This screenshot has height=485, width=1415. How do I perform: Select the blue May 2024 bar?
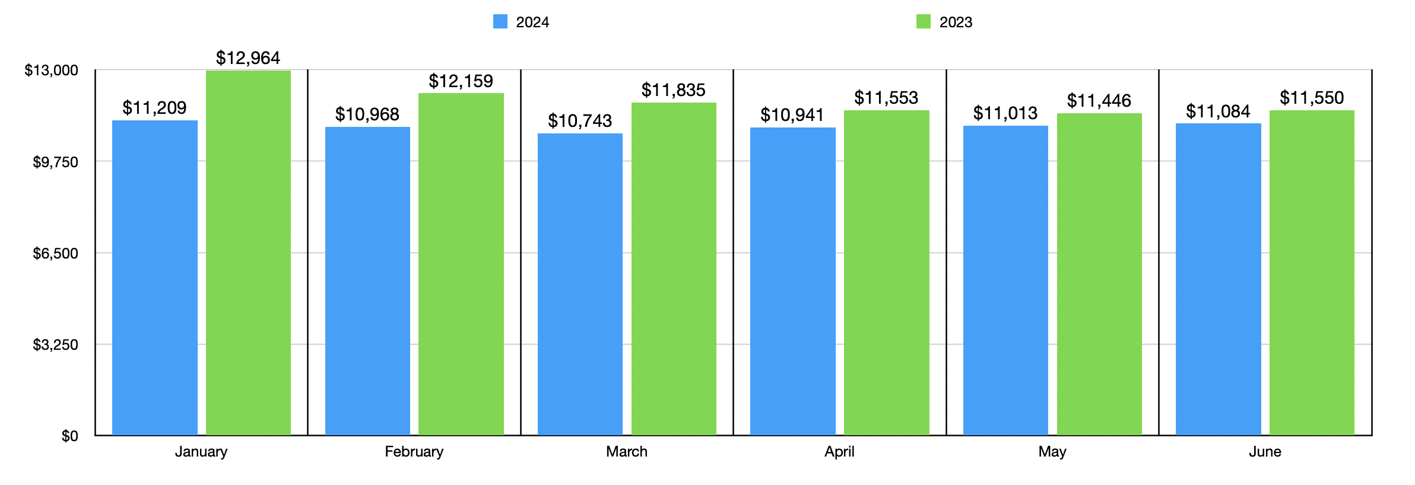(1005, 280)
